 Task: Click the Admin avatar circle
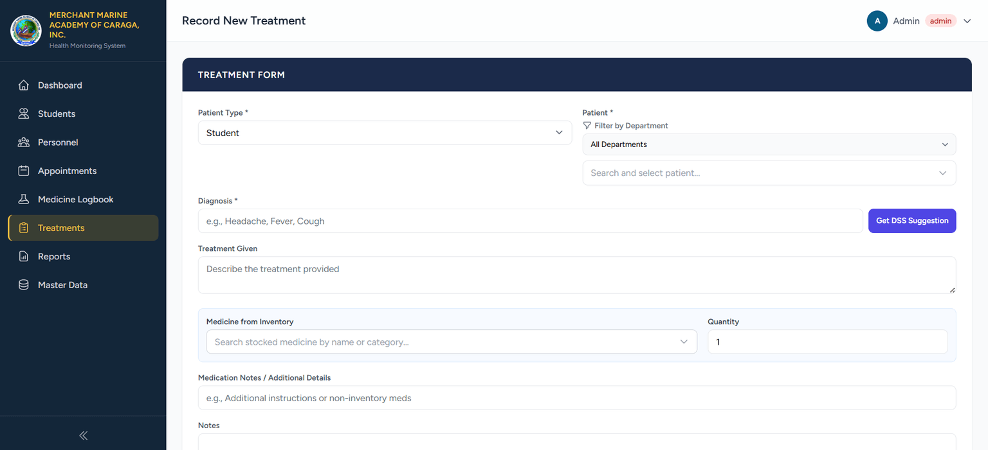coord(877,21)
